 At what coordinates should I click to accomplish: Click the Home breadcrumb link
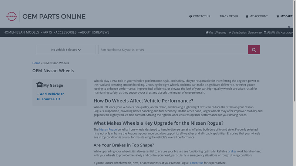click(36, 63)
